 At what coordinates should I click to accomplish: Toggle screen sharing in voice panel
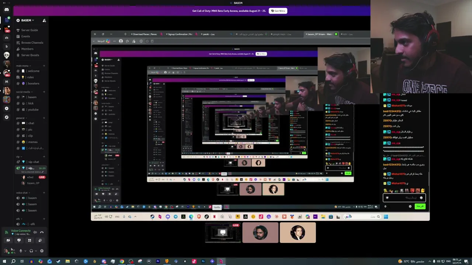click(x=19, y=240)
